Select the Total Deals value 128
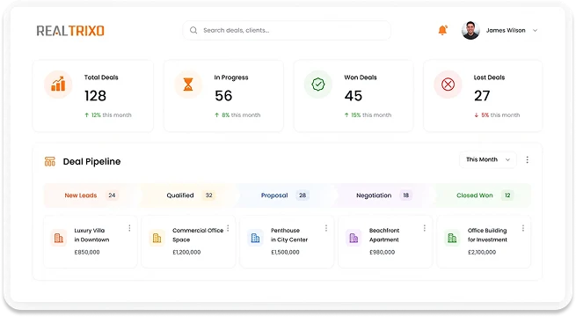The height and width of the screenshot is (317, 576). click(95, 96)
